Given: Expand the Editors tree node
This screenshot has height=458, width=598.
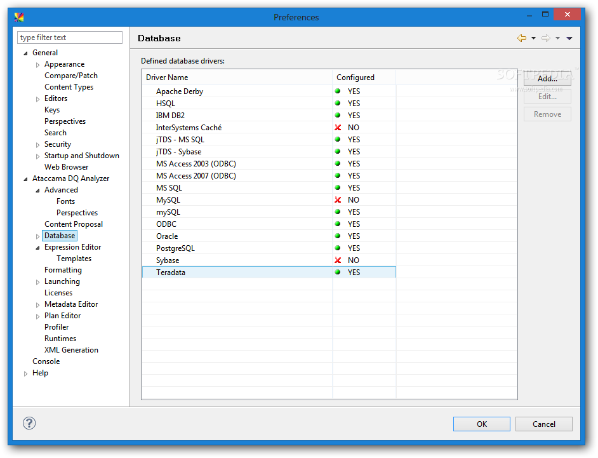Looking at the screenshot, I should click(x=37, y=99).
